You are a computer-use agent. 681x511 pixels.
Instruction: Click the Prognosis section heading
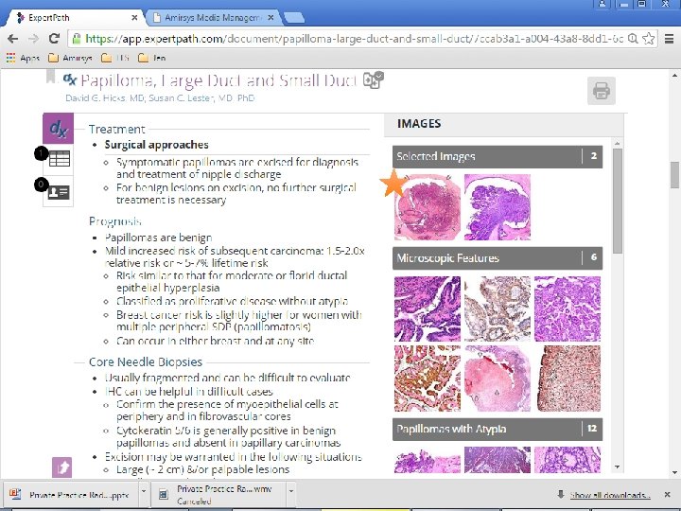[115, 221]
